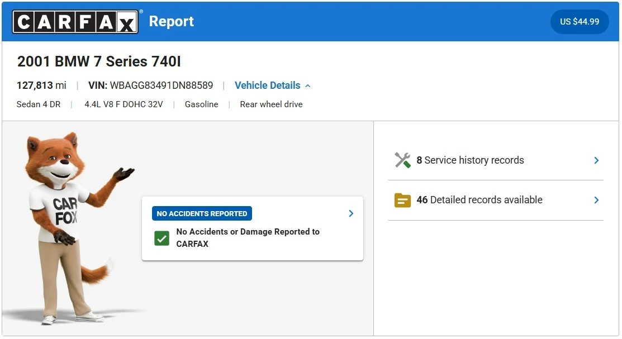Click the NO ACCIDENTS REPORTED badge
The height and width of the screenshot is (339, 622).
tap(202, 213)
